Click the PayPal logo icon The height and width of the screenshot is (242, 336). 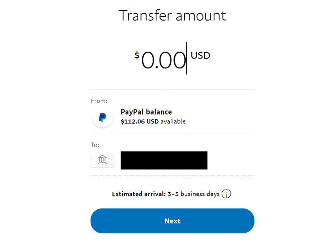[x=103, y=117]
